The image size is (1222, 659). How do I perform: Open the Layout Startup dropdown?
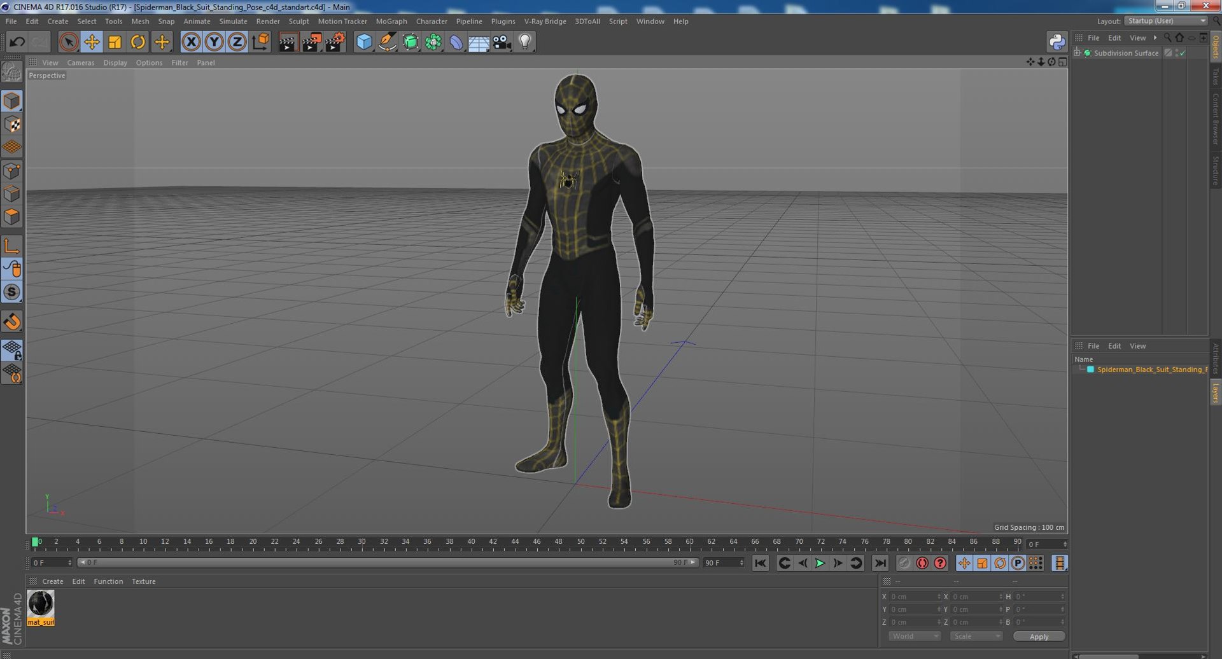tap(1165, 21)
